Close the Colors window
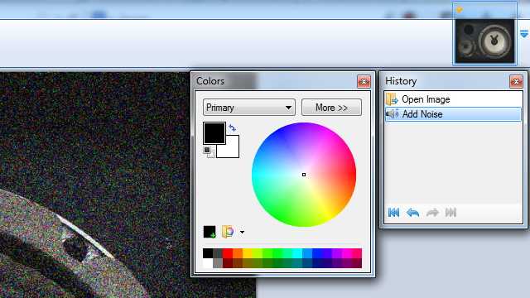The height and width of the screenshot is (298, 530). tap(364, 81)
